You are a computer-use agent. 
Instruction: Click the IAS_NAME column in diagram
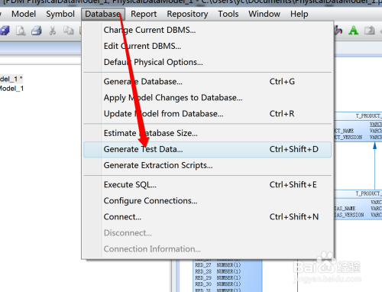coord(345,209)
